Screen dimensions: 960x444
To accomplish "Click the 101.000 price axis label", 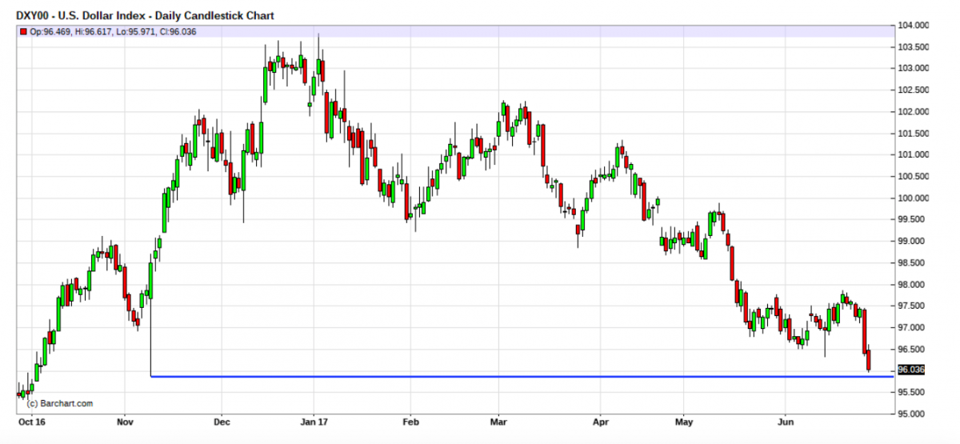I will pos(914,155).
